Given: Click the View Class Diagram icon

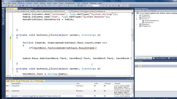Looking at the screenshot, I should pyautogui.click(x=155, y=11).
